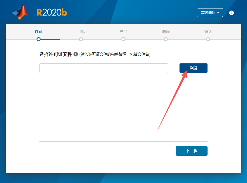The width and height of the screenshot is (247, 183).
Task: Click the license file path input field
Action: [x=104, y=68]
